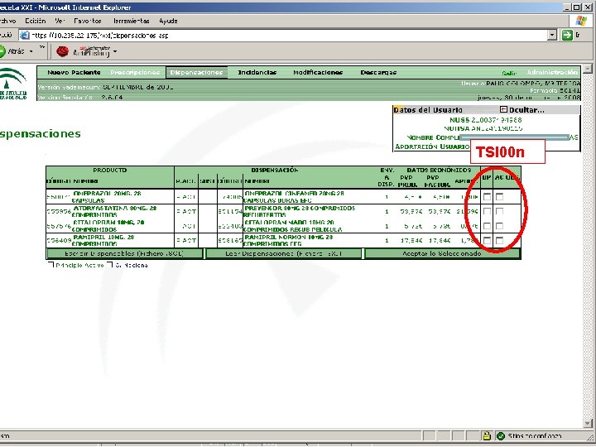Tick the AC UD checkbox for Atorvastatina row

click(499, 211)
